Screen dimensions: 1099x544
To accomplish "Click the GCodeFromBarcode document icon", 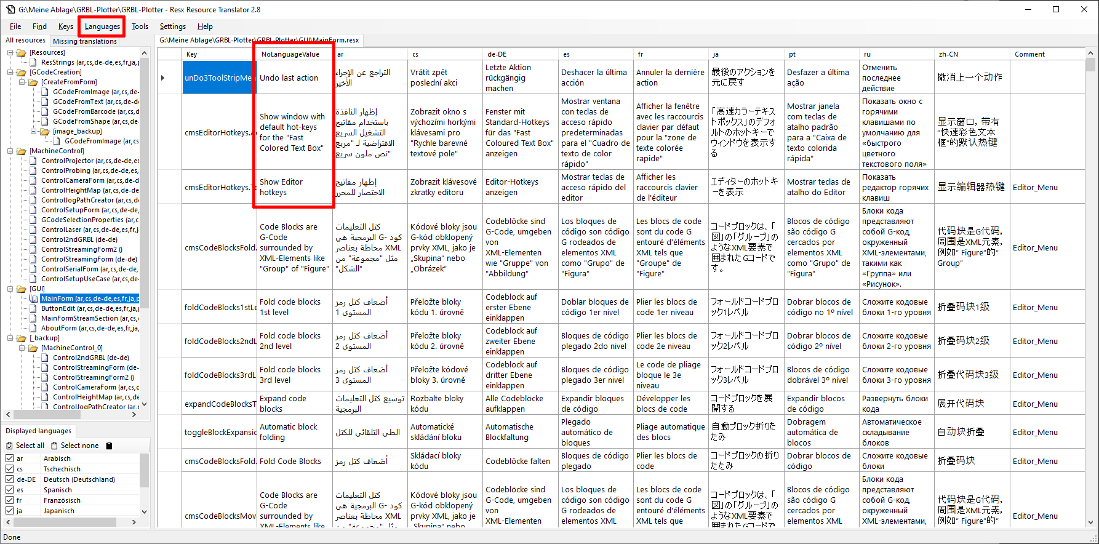I will (46, 111).
